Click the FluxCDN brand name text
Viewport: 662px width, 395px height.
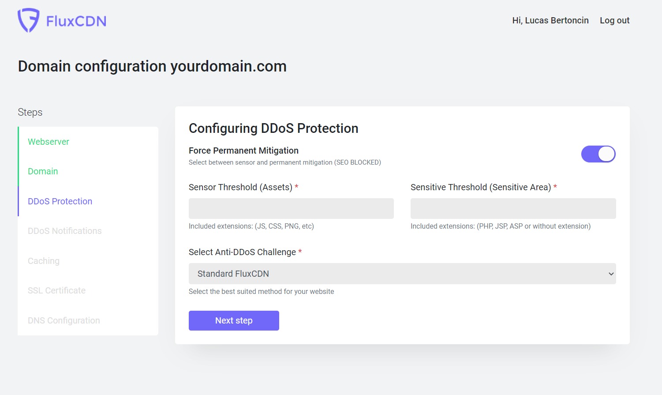[76, 21]
